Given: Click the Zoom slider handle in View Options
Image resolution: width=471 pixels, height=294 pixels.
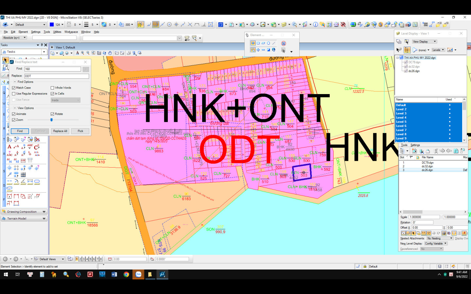Looking at the screenshot, I should 51,120.
